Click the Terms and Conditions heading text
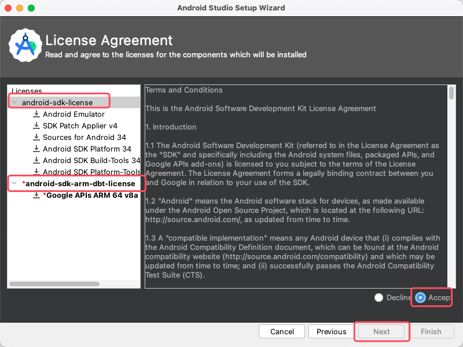Image resolution: width=463 pixels, height=347 pixels. (184, 90)
